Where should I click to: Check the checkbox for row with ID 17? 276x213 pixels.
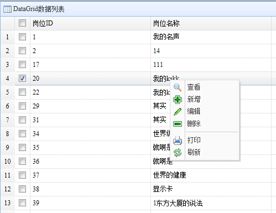[x=22, y=65]
